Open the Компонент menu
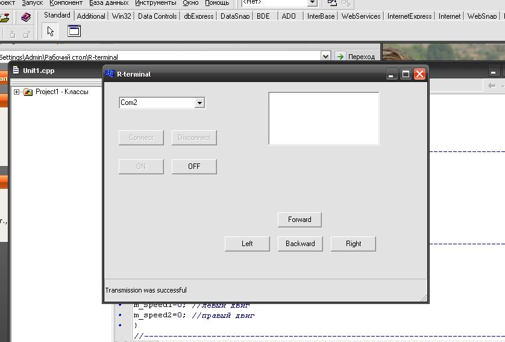505x342 pixels. point(66,3)
